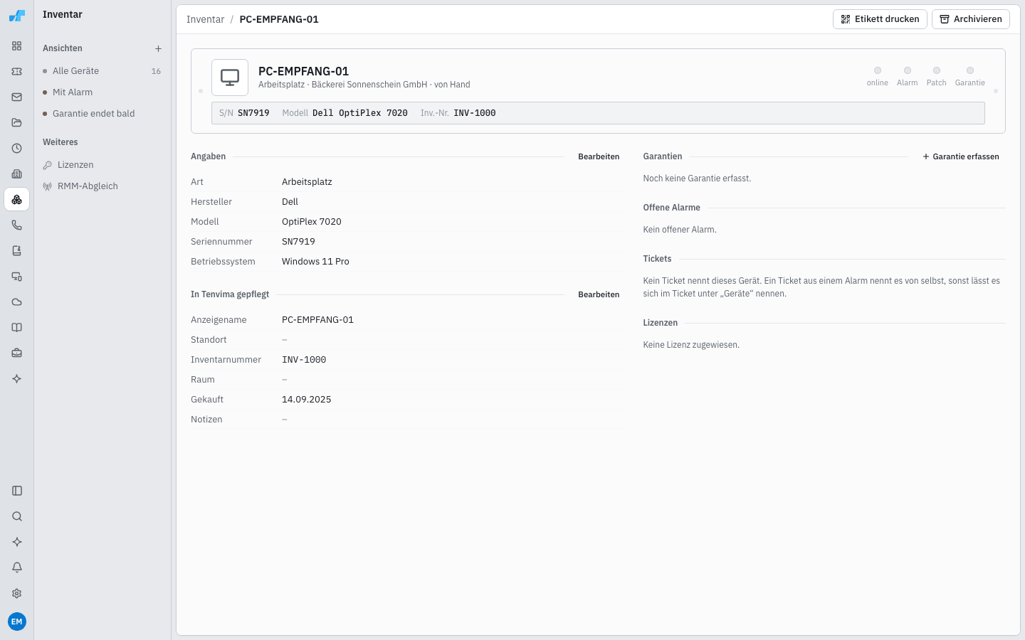Open the open-book icon in the rail
Viewport: 1025px width, 640px height.
coord(17,328)
